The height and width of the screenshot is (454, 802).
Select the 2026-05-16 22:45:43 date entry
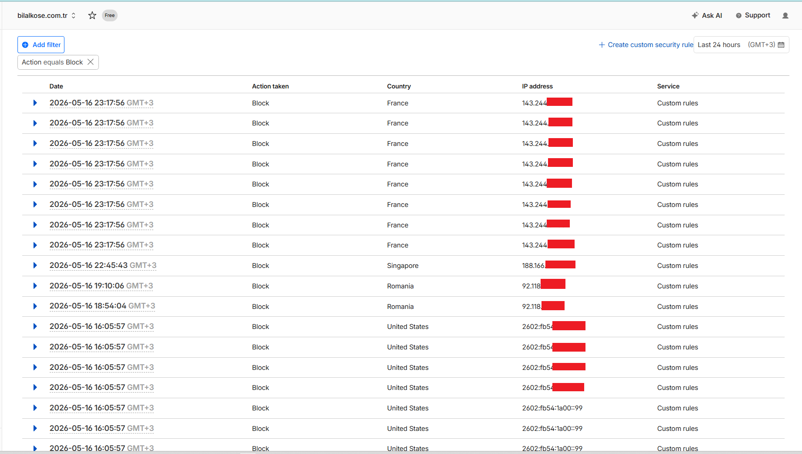coord(103,265)
